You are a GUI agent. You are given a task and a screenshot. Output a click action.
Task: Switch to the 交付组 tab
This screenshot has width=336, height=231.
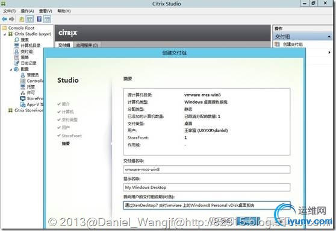click(64, 45)
